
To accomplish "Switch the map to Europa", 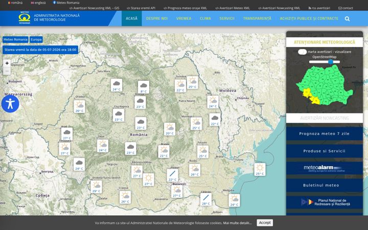I will pyautogui.click(x=36, y=39).
